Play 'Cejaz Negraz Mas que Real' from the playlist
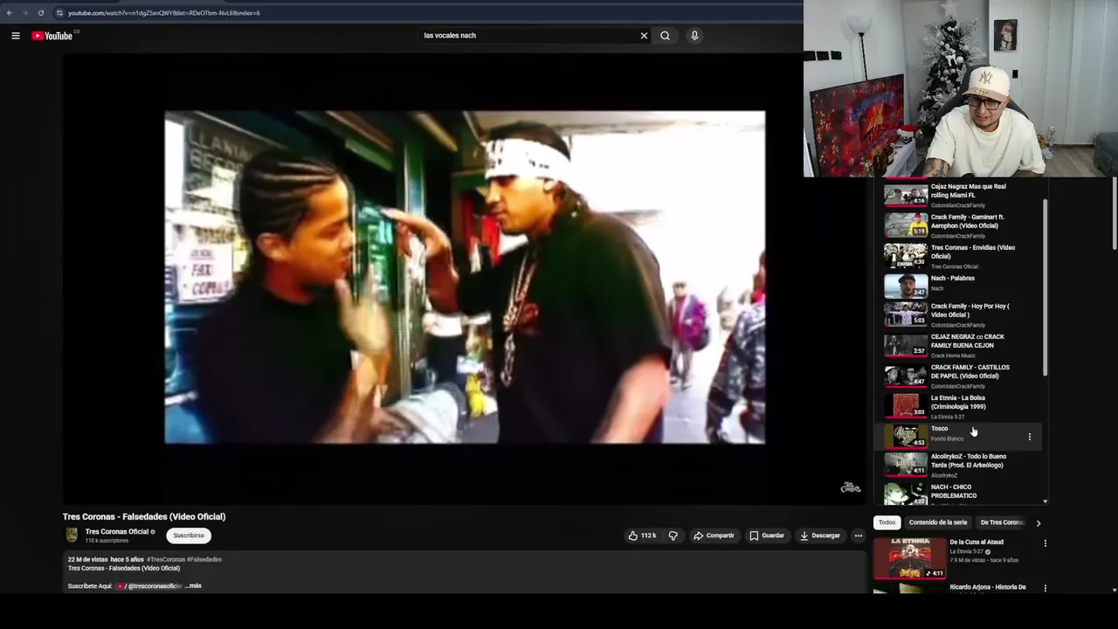This screenshot has height=629, width=1118. (960, 195)
